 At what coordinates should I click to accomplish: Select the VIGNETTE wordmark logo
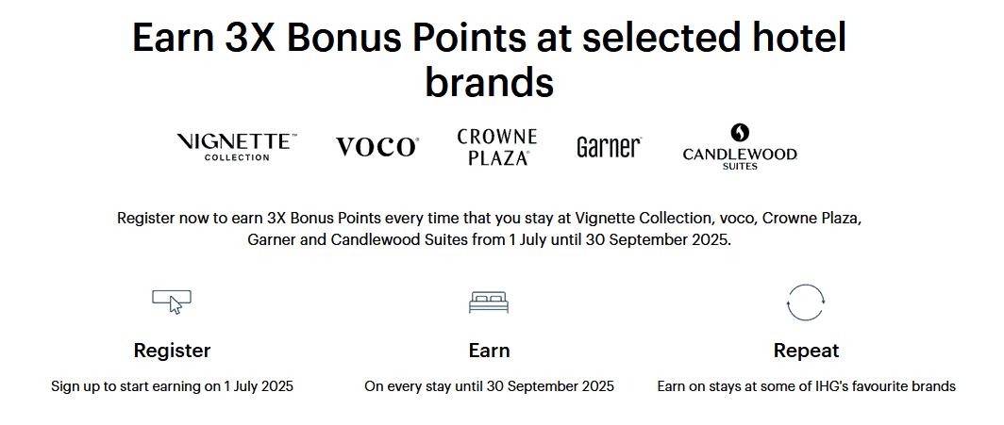(236, 141)
